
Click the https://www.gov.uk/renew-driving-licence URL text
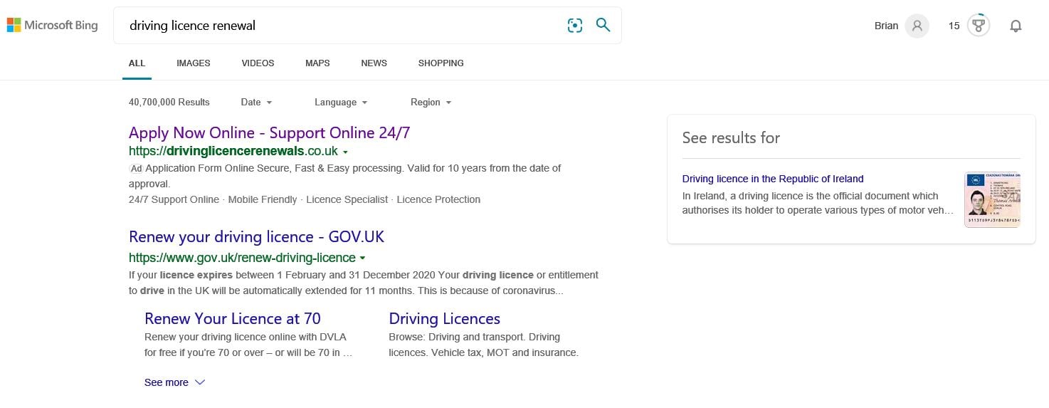[242, 258]
